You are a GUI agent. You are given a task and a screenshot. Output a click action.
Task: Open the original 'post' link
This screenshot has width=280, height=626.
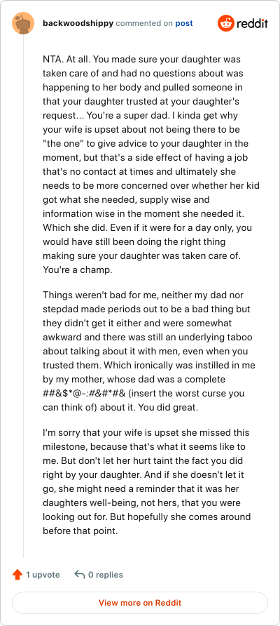184,23
